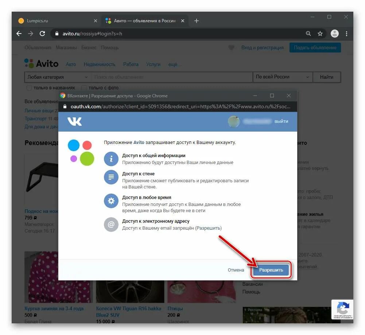Screen dimensions: 365x335
Task: Maximize the VK popup window
Action: [272, 96]
